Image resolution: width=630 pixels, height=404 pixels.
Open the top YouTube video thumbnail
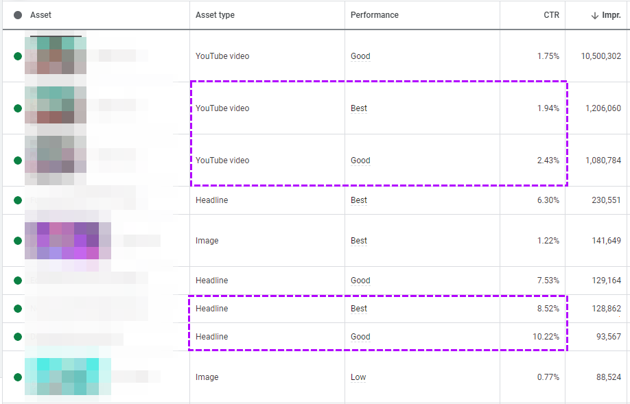coord(56,55)
